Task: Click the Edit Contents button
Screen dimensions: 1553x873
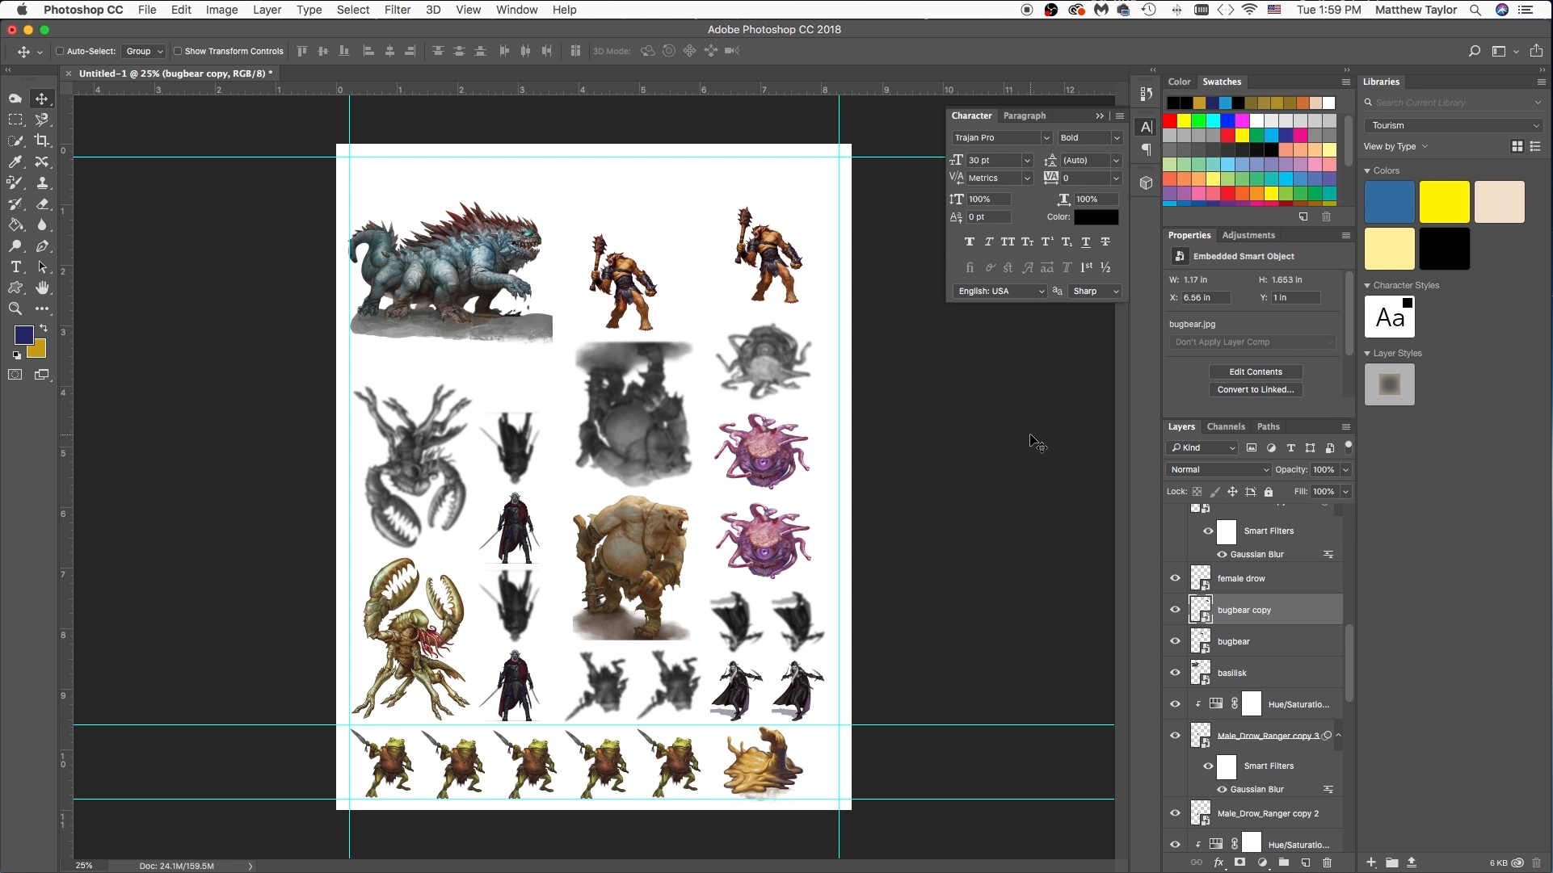Action: 1256,371
